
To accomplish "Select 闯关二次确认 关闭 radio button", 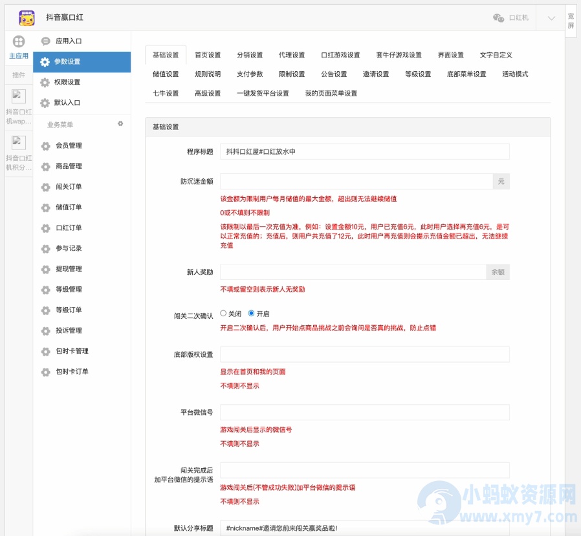I will click(x=223, y=313).
